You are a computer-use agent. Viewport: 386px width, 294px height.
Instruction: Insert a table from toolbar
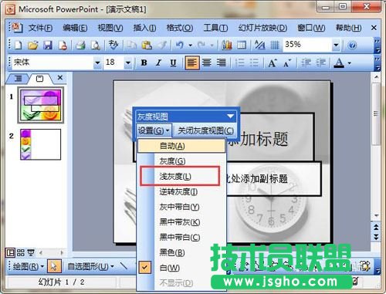click(x=242, y=46)
